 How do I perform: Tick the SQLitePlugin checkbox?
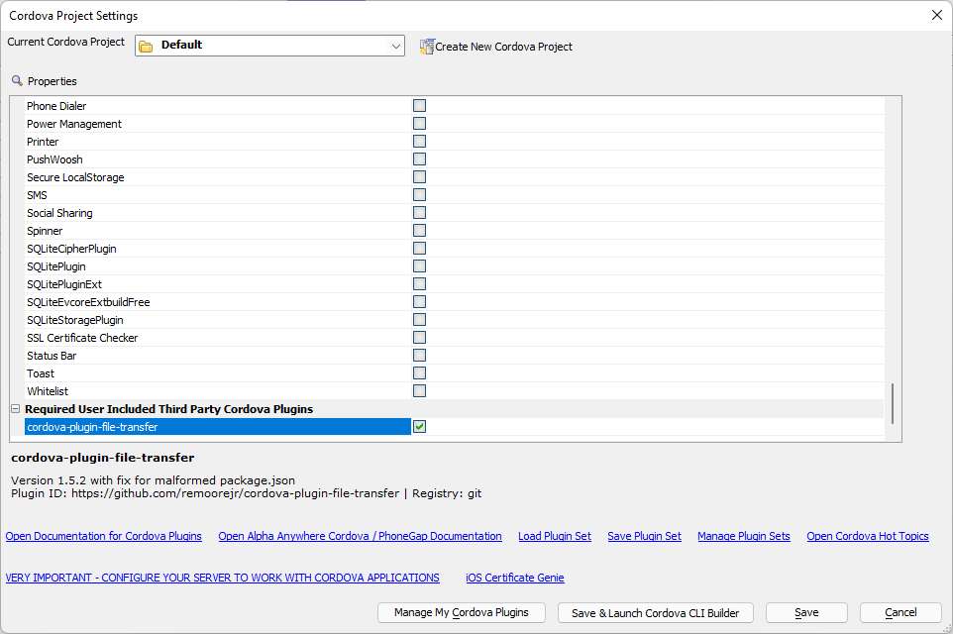[419, 266]
